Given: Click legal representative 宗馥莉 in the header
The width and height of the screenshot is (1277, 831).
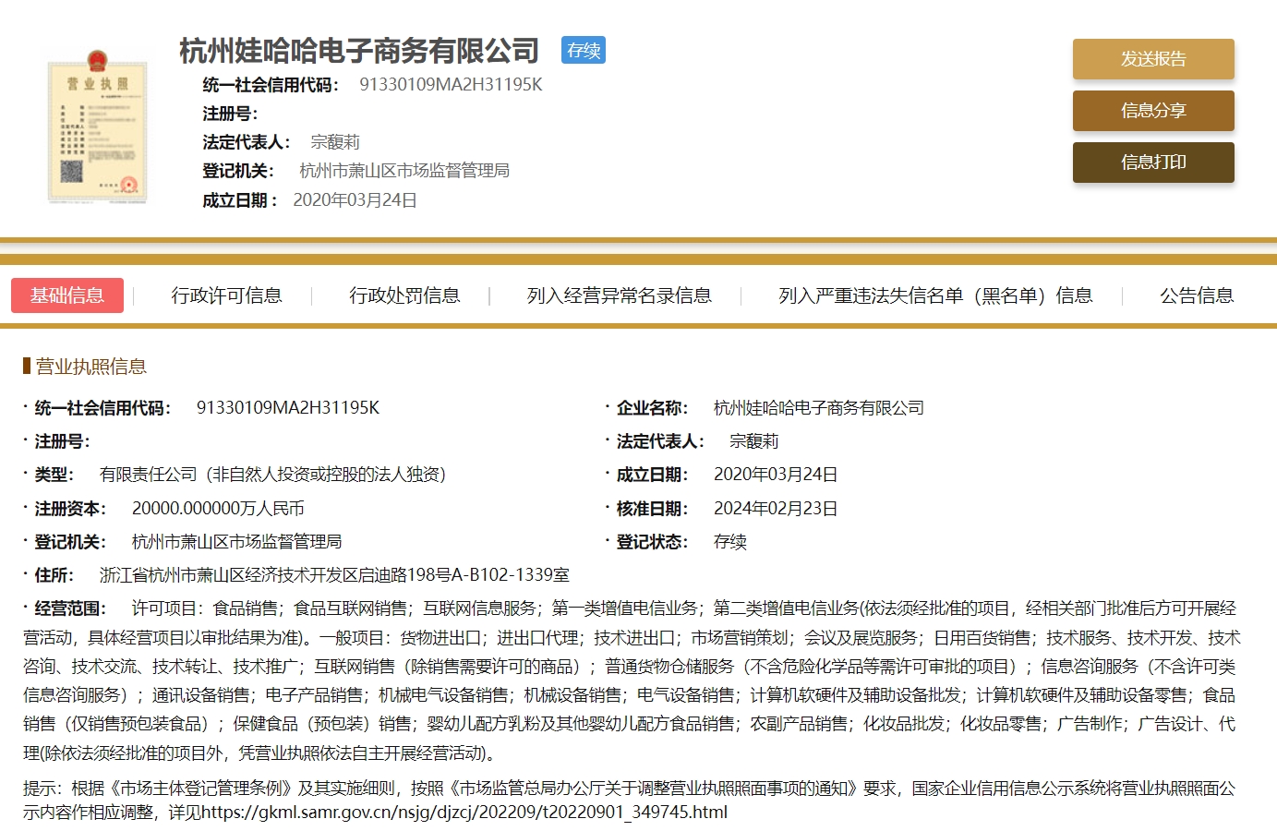Looking at the screenshot, I should pos(335,142).
